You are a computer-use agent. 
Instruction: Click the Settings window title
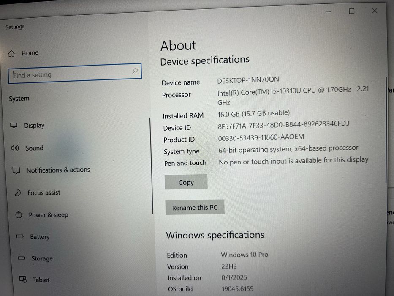pyautogui.click(x=15, y=27)
